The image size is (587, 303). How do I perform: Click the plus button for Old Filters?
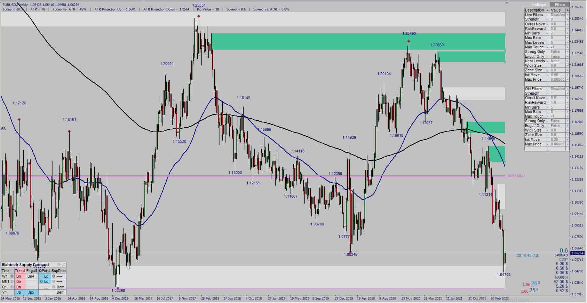[568, 89]
